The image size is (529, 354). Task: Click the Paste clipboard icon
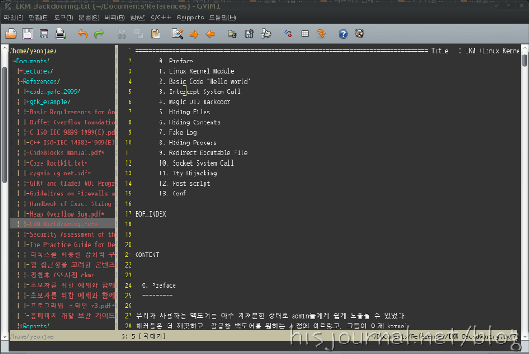155,33
